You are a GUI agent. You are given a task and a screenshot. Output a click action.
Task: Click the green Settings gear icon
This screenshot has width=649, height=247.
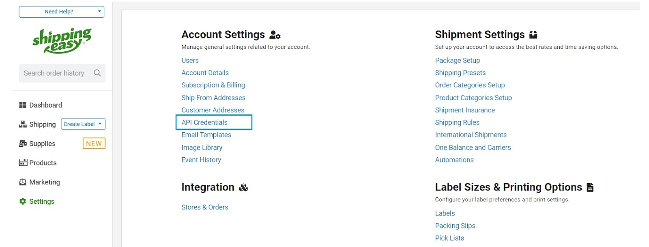(x=23, y=201)
